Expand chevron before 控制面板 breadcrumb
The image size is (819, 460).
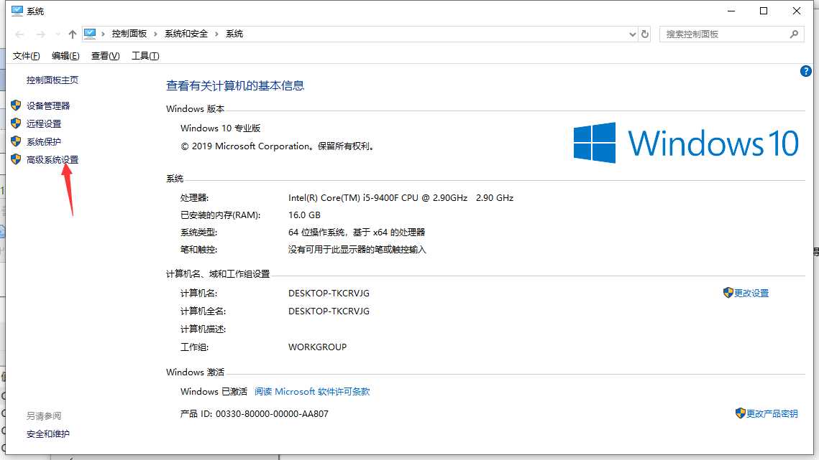click(x=103, y=34)
